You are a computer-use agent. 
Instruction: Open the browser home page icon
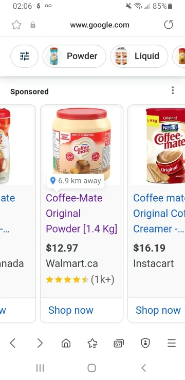pyautogui.click(x=66, y=343)
